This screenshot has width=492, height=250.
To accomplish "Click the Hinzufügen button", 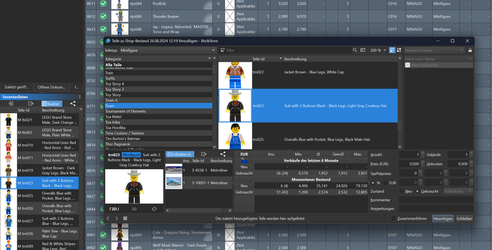I will 442,219.
